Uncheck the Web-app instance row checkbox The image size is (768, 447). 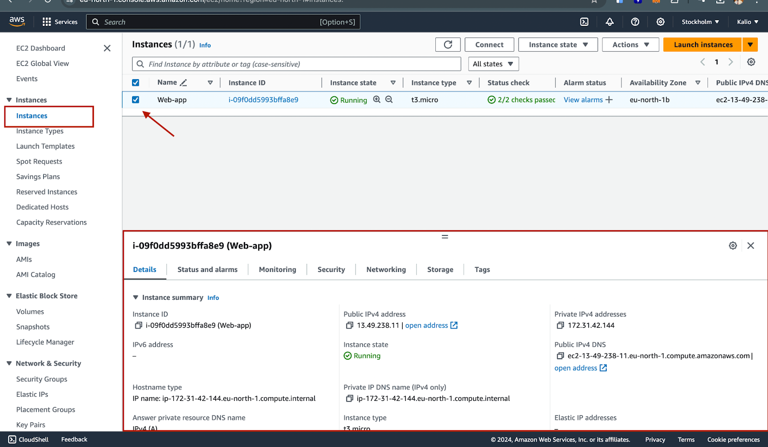[x=135, y=100]
